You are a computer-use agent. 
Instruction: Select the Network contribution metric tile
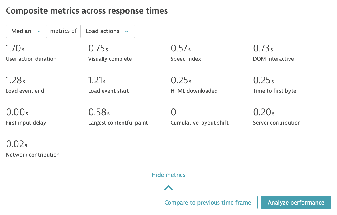(x=33, y=149)
